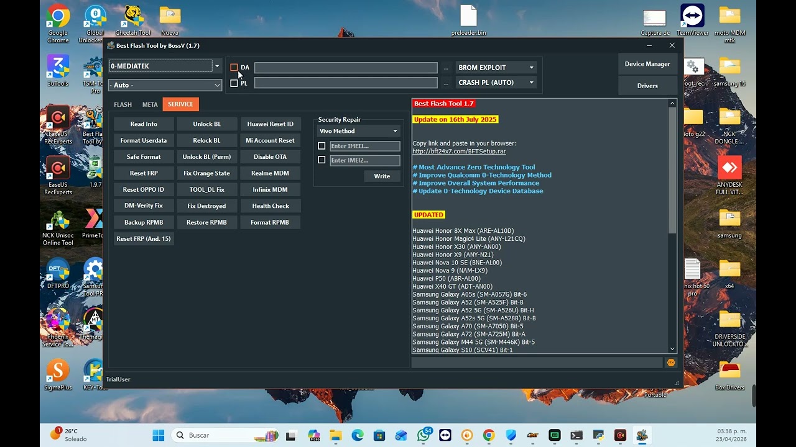Focus the Enter IMEI1 input field

pyautogui.click(x=365, y=146)
